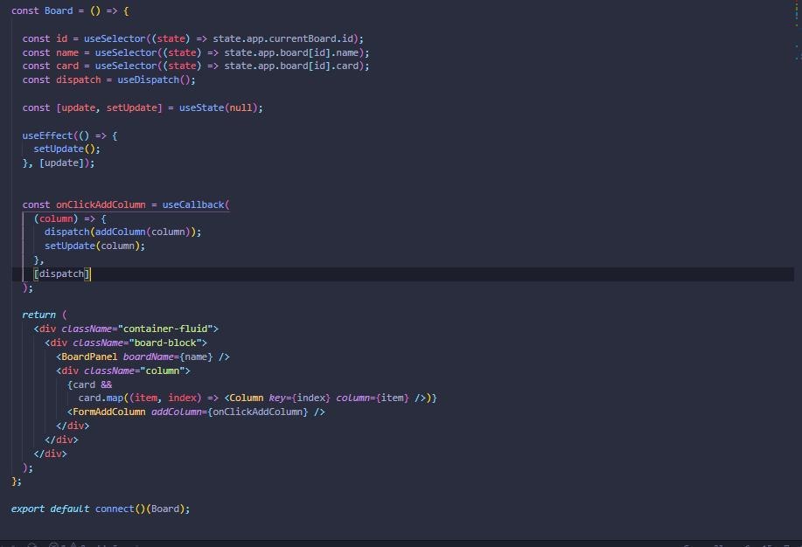Click '{card &&' conditional expression
The width and height of the screenshot is (802, 547).
[x=89, y=385]
